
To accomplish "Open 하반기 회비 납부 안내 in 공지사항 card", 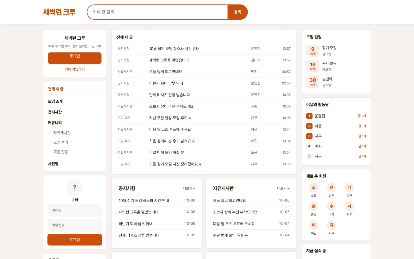I will tap(136, 224).
